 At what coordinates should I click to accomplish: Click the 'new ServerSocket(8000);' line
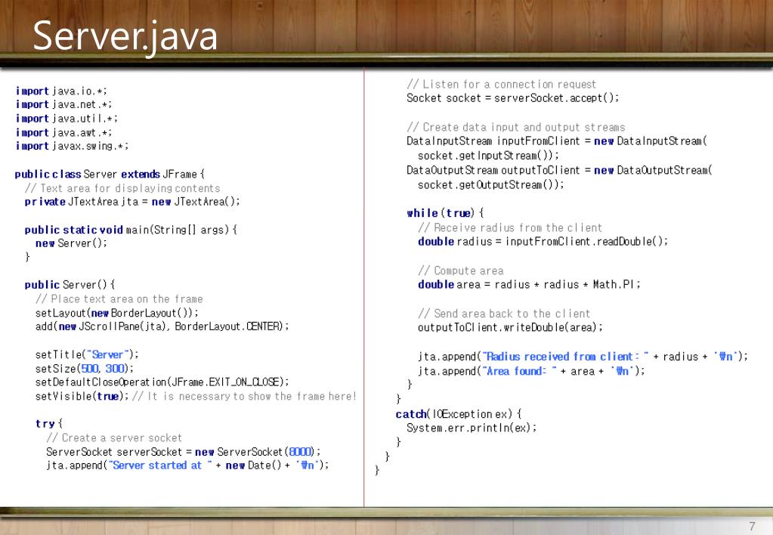[x=184, y=451]
